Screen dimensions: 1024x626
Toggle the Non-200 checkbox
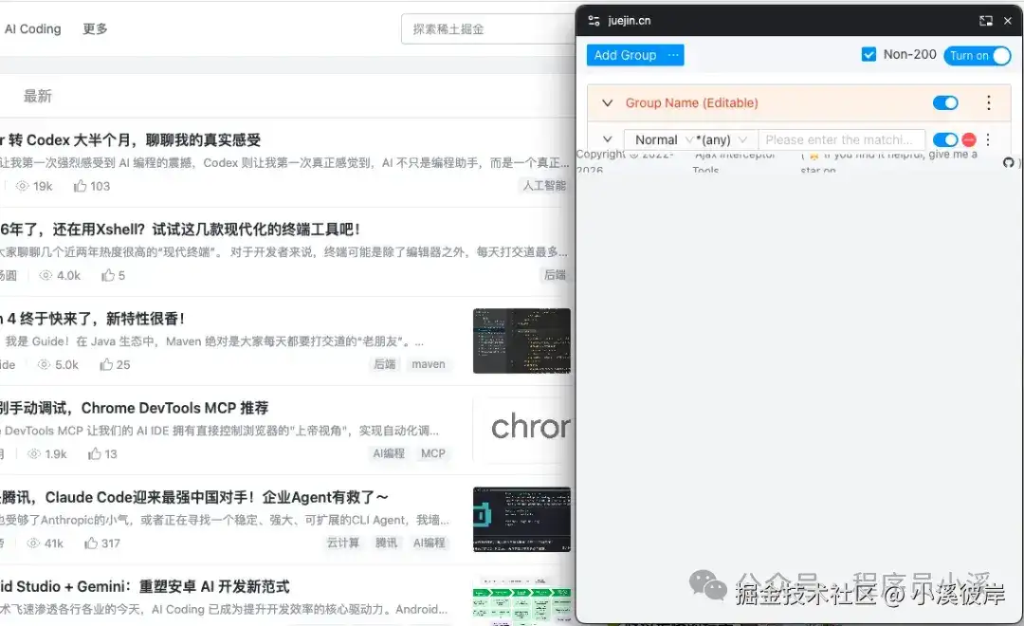tap(869, 55)
